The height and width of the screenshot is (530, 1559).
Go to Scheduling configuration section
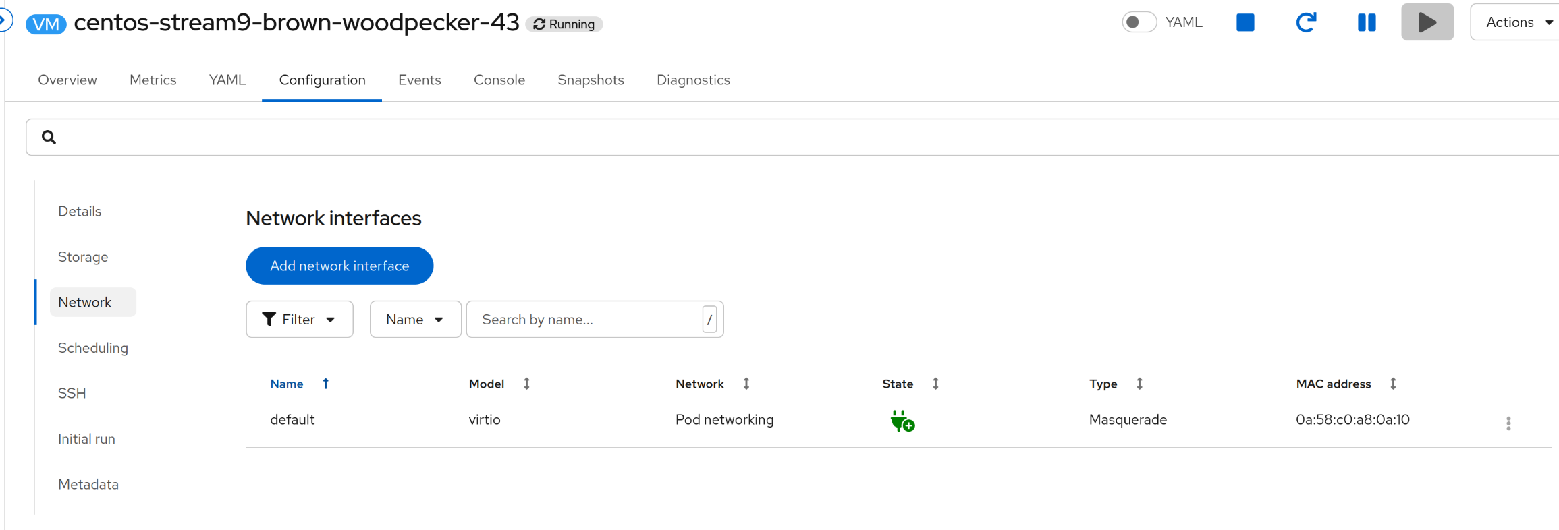click(x=93, y=348)
